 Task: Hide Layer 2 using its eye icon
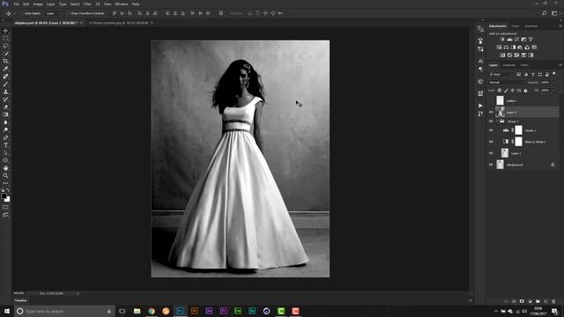click(x=491, y=112)
